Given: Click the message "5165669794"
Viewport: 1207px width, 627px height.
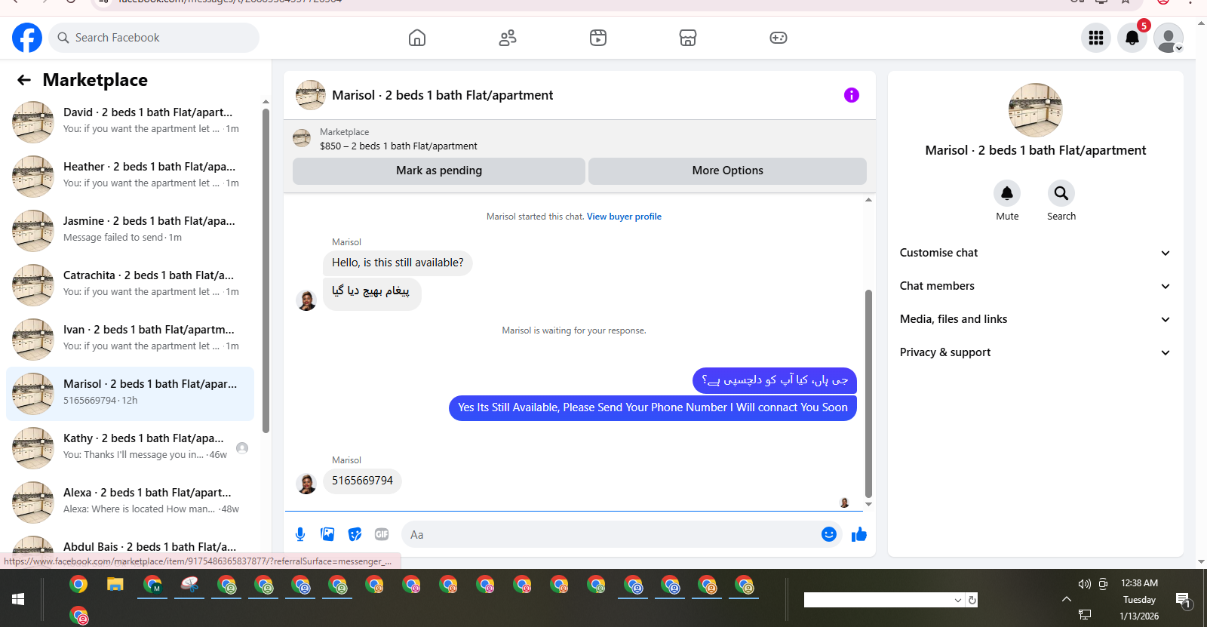Looking at the screenshot, I should coord(362,481).
